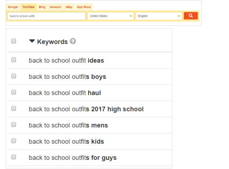229x169 pixels.
Task: Switch to the Bing tab
Action: (x=42, y=7)
